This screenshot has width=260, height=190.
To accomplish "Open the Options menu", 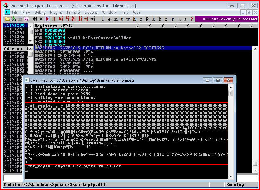I will [91, 12].
